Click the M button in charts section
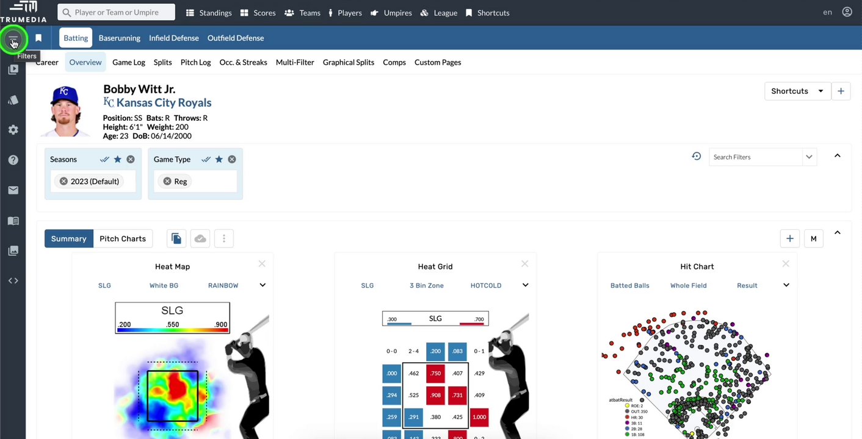This screenshot has width=862, height=439. pos(813,238)
